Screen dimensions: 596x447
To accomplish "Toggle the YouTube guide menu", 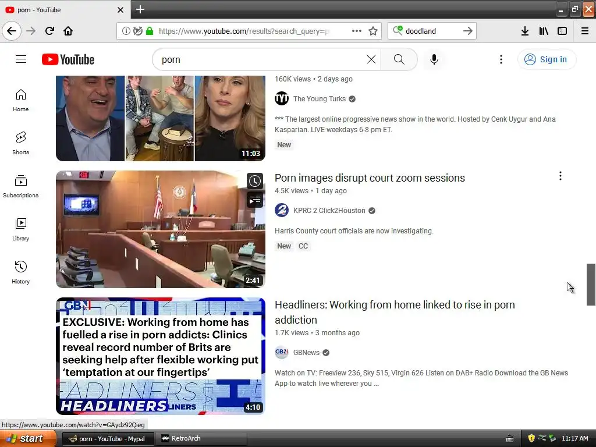I will [x=21, y=59].
